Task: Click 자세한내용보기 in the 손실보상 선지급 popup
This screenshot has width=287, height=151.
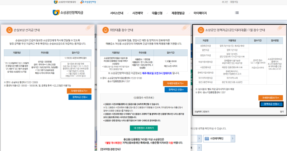Action: point(79,91)
